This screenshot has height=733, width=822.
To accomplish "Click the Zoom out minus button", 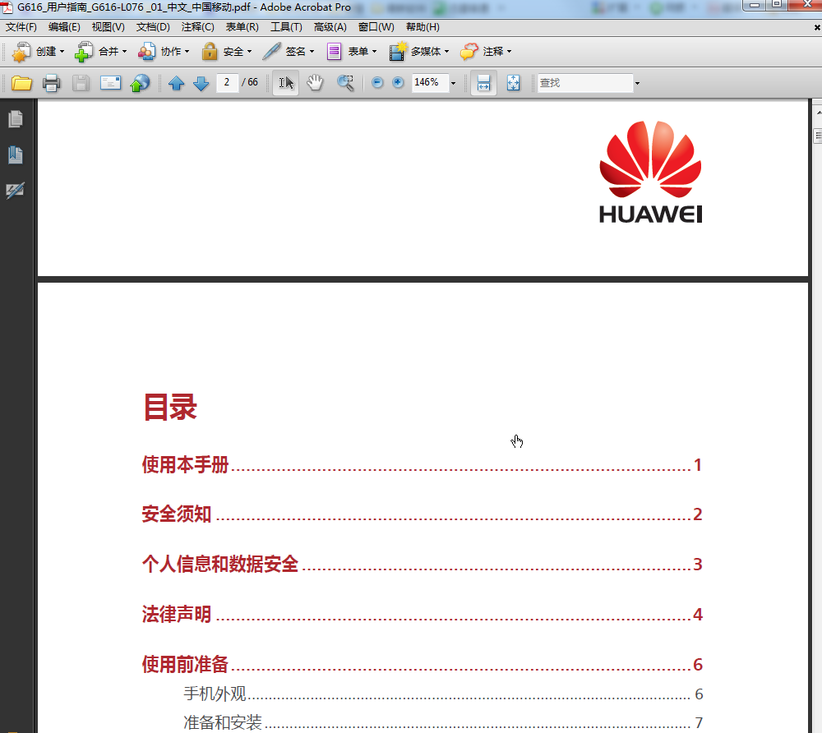I will pyautogui.click(x=377, y=83).
